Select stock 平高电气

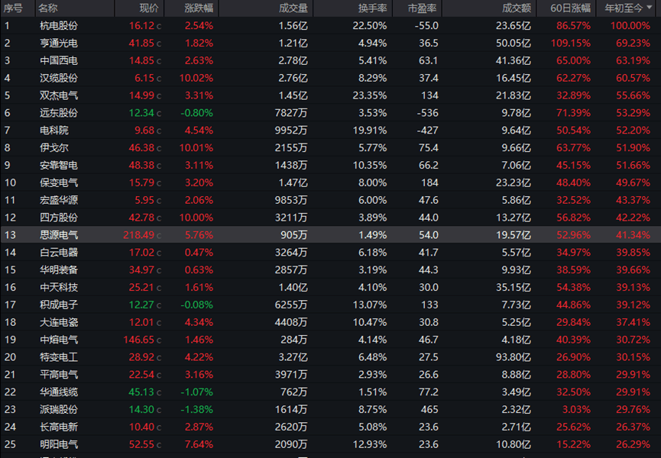tap(59, 375)
